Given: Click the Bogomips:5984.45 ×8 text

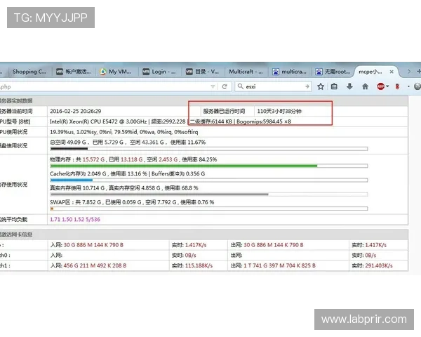Looking at the screenshot, I should coord(264,121).
